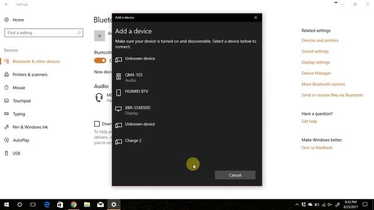Click the network icon in system tray
The width and height of the screenshot is (374, 210).
(323, 205)
